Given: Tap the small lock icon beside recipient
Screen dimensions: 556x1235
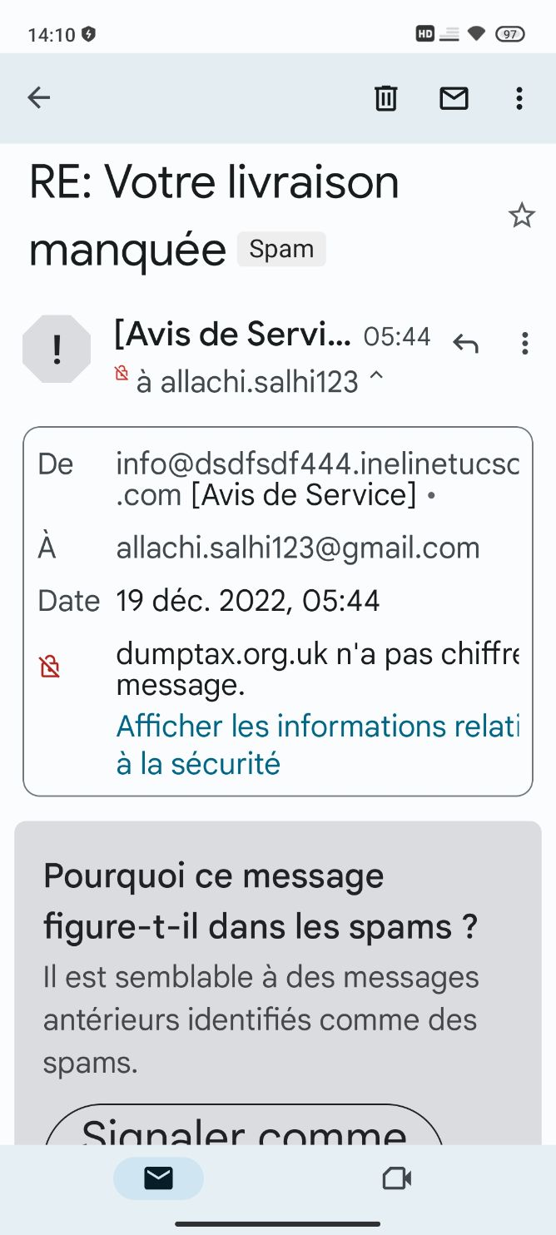Looking at the screenshot, I should (x=122, y=373).
